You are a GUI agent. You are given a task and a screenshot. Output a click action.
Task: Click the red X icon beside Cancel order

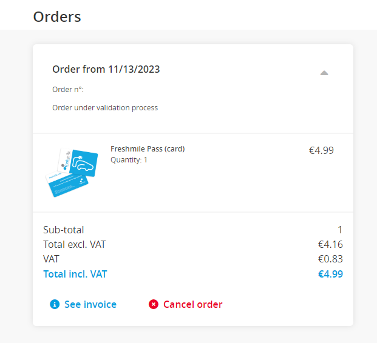point(154,304)
